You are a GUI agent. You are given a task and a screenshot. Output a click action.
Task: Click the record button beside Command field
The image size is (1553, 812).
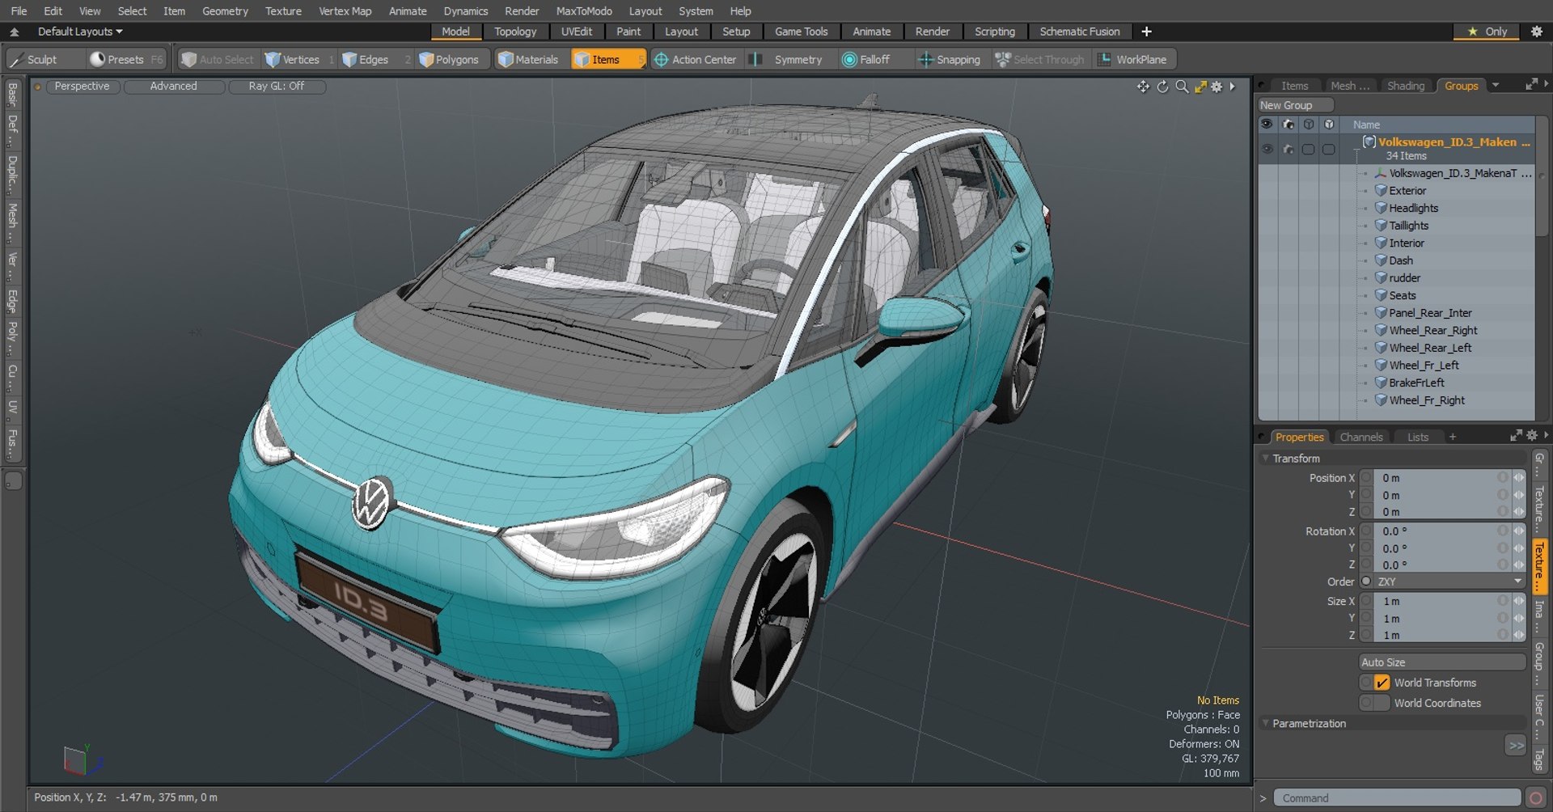1536,798
